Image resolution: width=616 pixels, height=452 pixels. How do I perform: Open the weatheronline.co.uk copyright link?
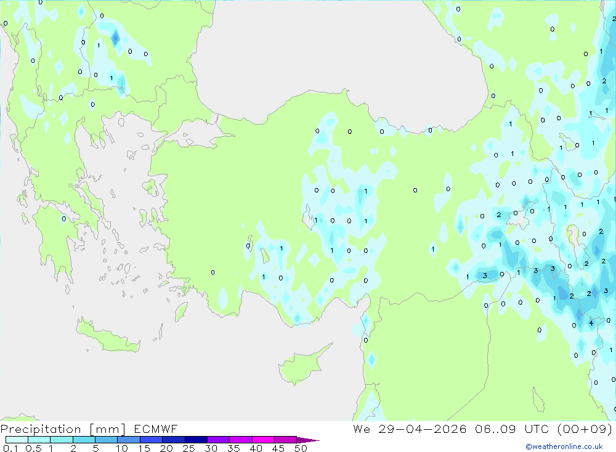coord(564,446)
